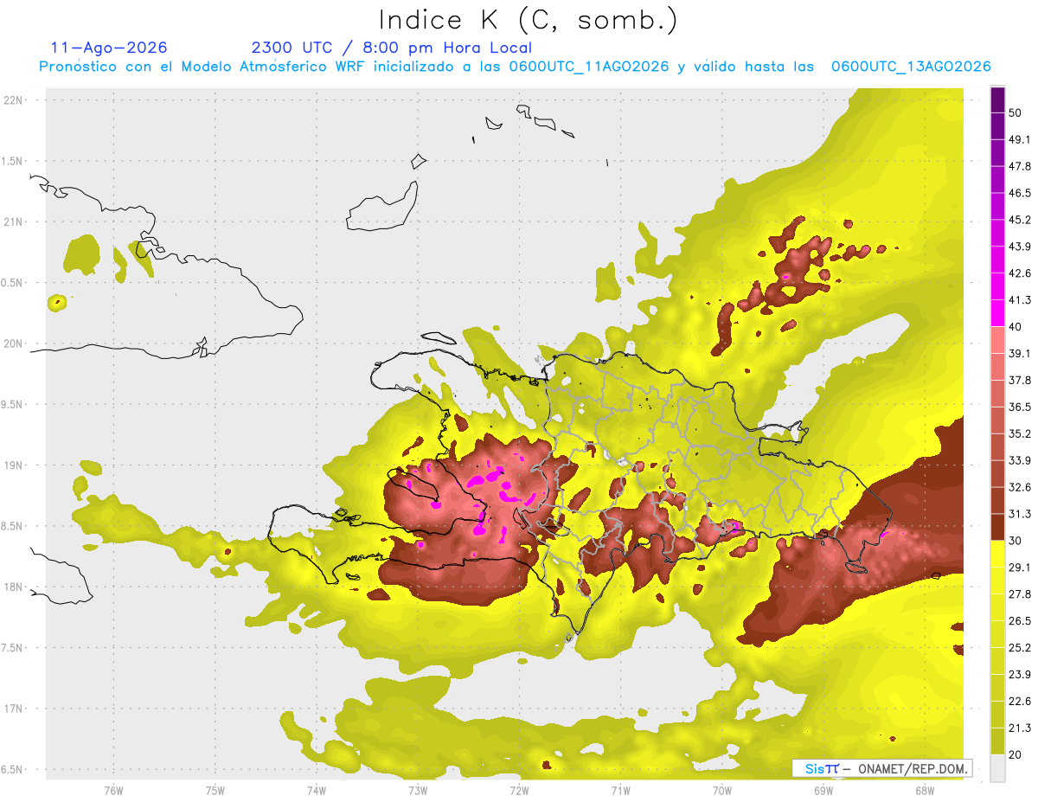The width and height of the screenshot is (1038, 802).
Task: Click the '37.8' color scale label
Action: pyautogui.click(x=1019, y=380)
